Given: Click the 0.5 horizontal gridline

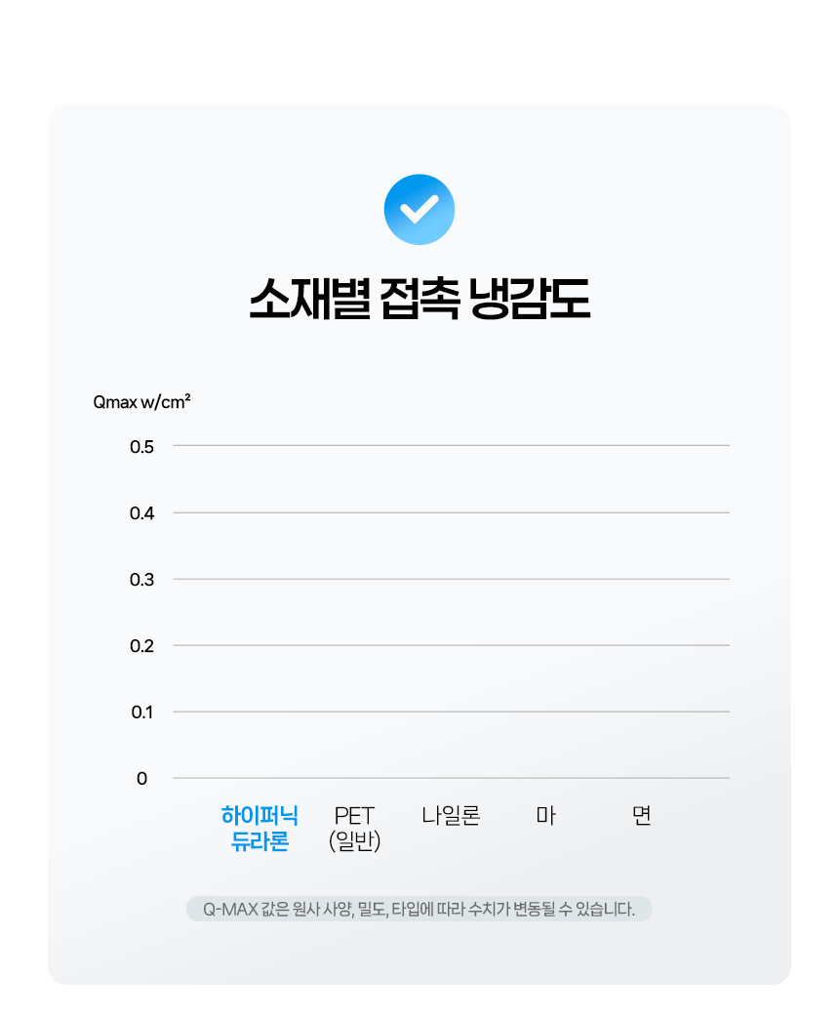Looking at the screenshot, I should coord(451,445).
